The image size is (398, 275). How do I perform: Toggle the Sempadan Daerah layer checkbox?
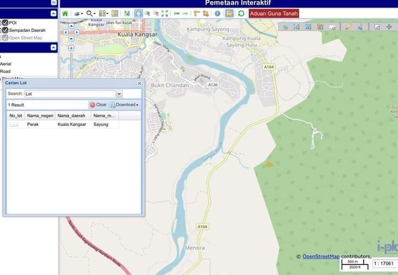click(x=5, y=30)
